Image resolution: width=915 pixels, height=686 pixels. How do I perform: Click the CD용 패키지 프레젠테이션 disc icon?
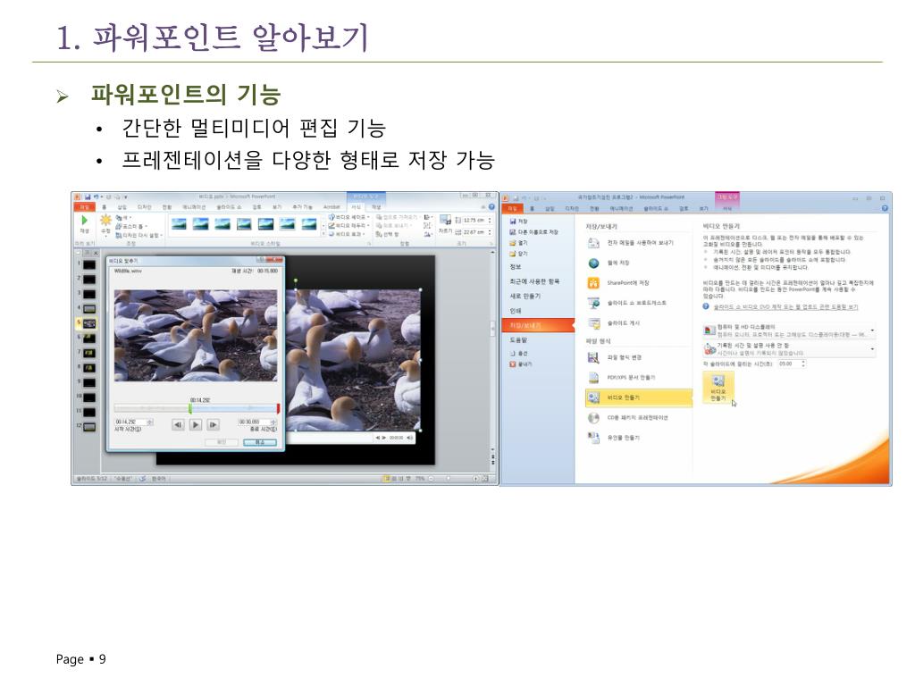(x=593, y=417)
